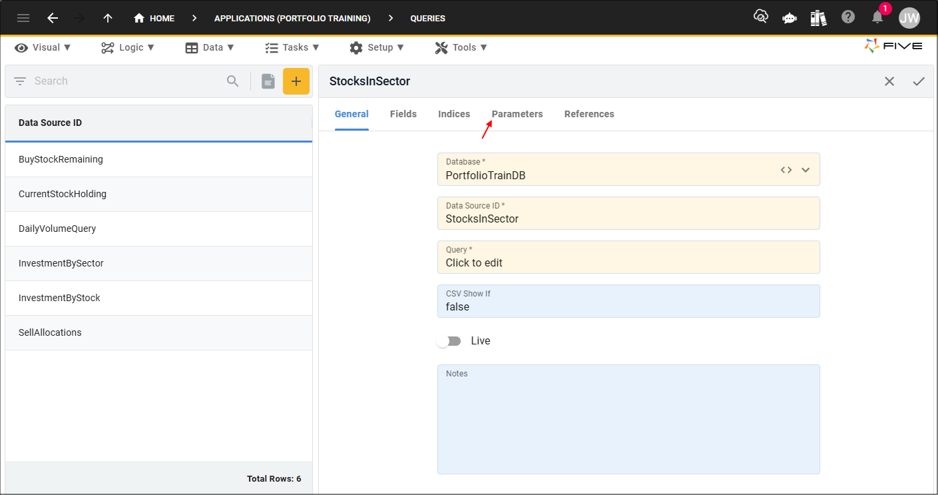Viewport: 938px width, 495px height.
Task: Open the Data menu
Action: point(210,47)
